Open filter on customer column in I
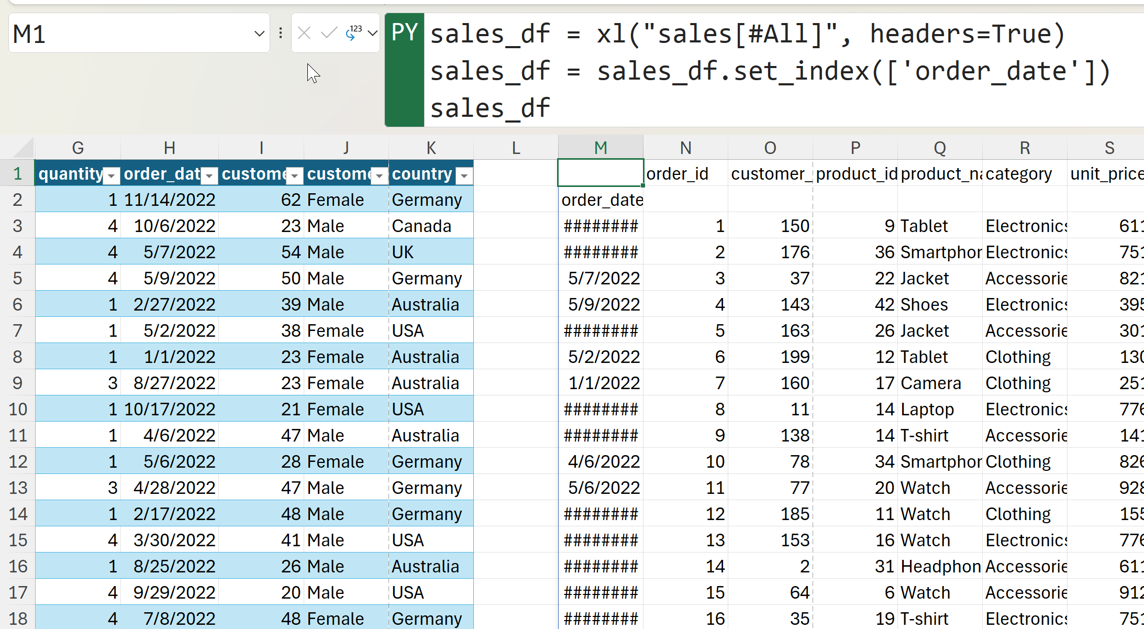Screen dimensions: 1144x629 pos(295,176)
